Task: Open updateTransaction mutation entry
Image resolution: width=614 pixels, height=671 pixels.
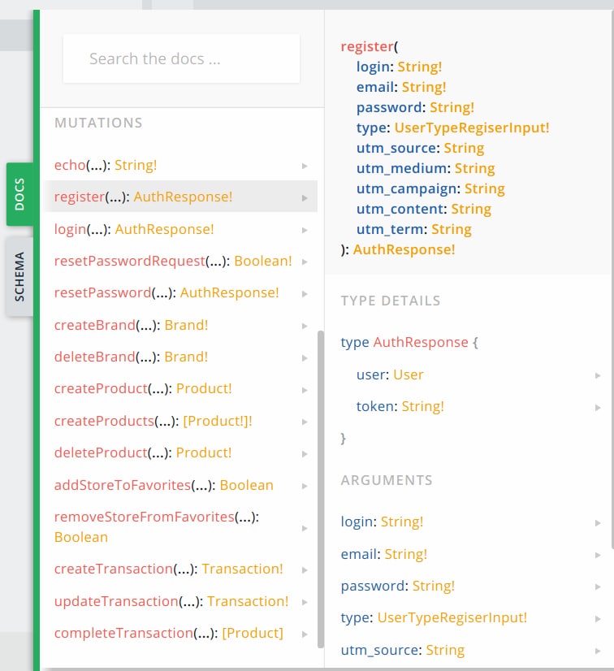Action: pos(171,601)
